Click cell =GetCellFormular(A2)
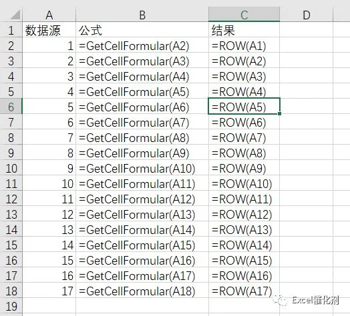Image resolution: width=350 pixels, height=316 pixels. click(142, 45)
